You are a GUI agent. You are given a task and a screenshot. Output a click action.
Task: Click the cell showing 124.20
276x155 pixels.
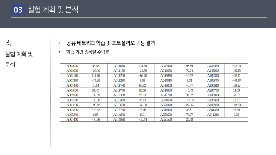142,66
